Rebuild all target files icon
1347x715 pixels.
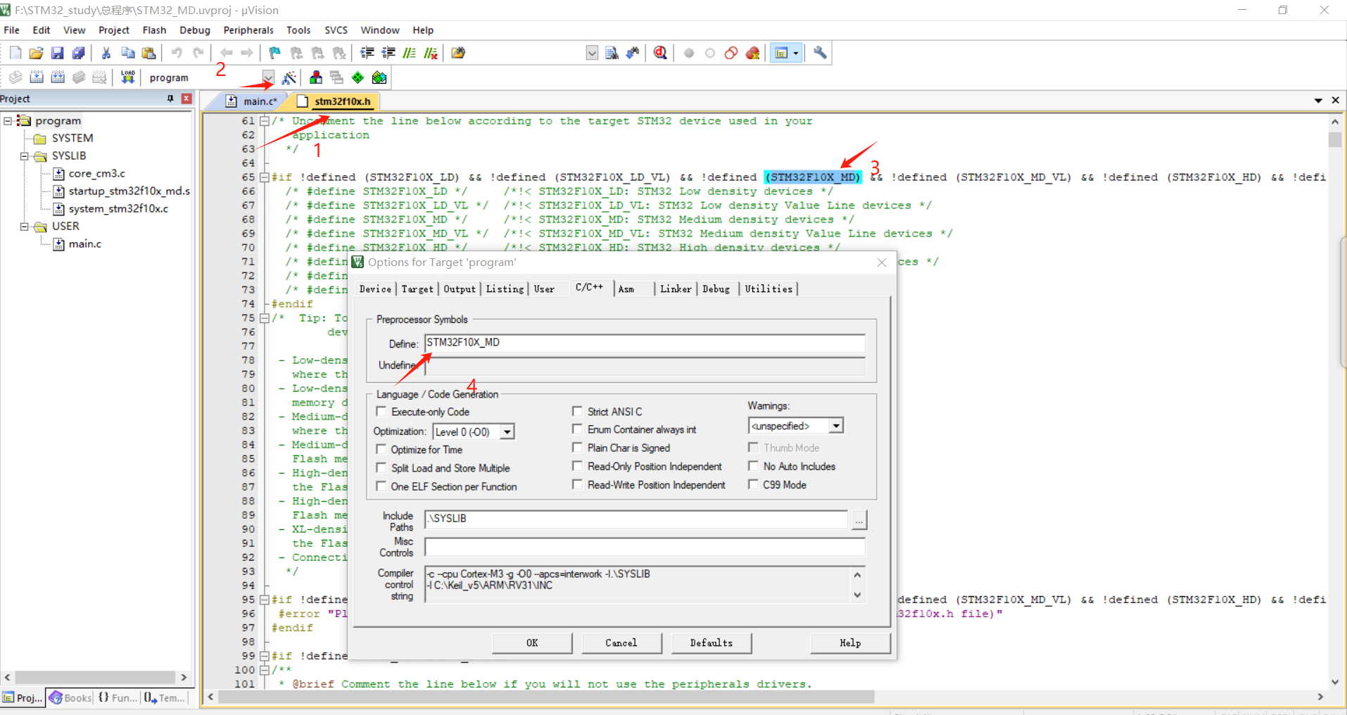[58, 77]
